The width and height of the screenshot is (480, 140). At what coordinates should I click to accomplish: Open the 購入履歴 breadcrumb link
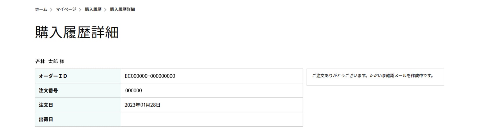[93, 9]
